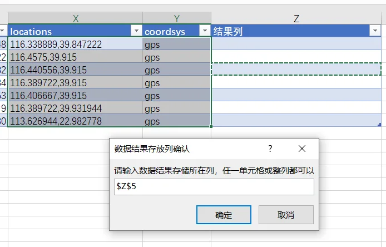Click the 取消 button in dialog
The image size is (386, 247).
[x=286, y=215]
